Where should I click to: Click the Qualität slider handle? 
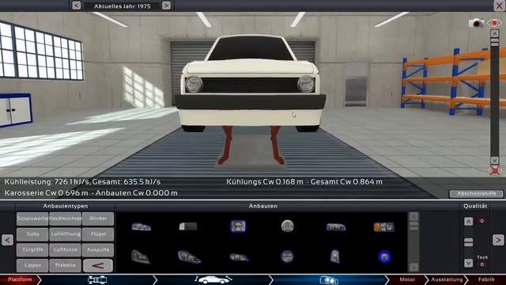click(x=469, y=242)
